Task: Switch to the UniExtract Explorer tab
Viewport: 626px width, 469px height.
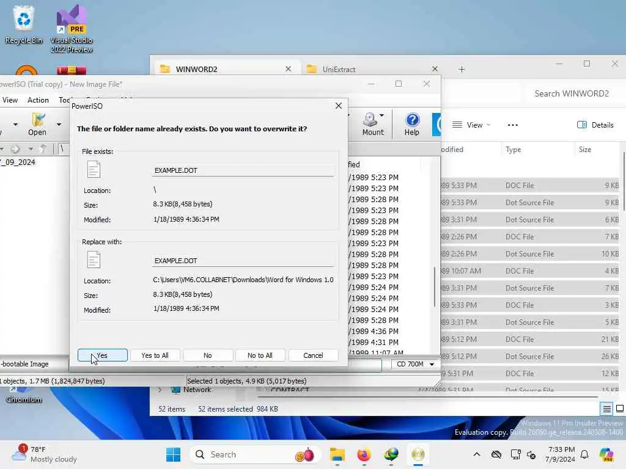Action: point(371,69)
